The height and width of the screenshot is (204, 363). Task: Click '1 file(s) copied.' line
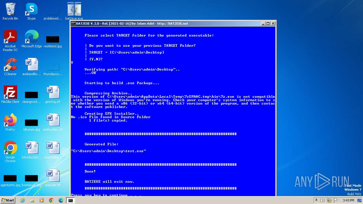click(x=108, y=120)
